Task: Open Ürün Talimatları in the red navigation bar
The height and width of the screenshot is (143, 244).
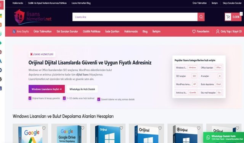Action: (43, 31)
